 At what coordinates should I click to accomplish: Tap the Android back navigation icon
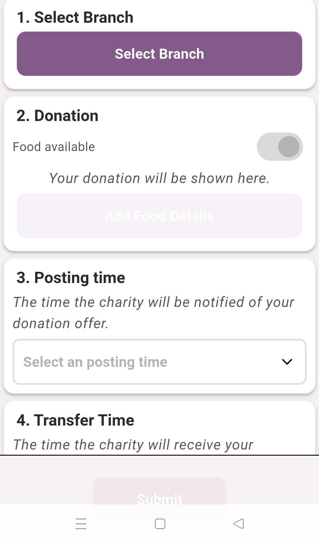tap(239, 524)
